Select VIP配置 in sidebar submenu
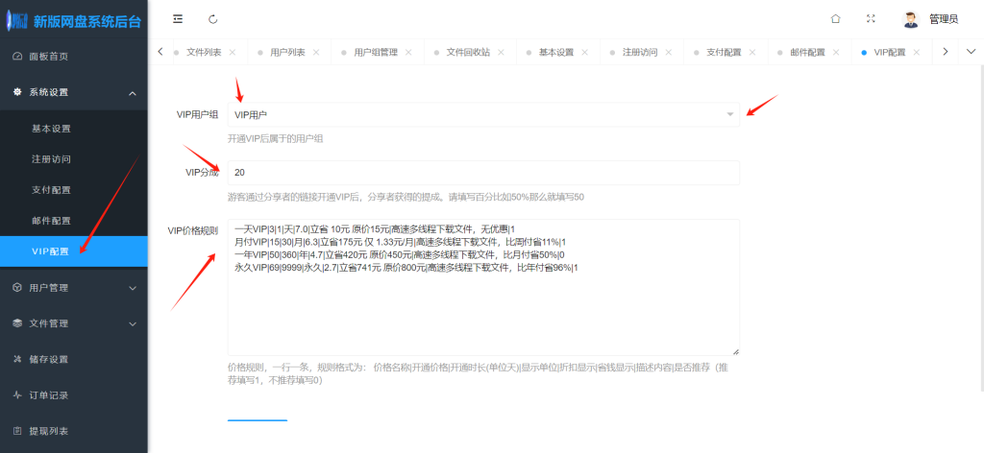984x453 pixels. [x=73, y=251]
